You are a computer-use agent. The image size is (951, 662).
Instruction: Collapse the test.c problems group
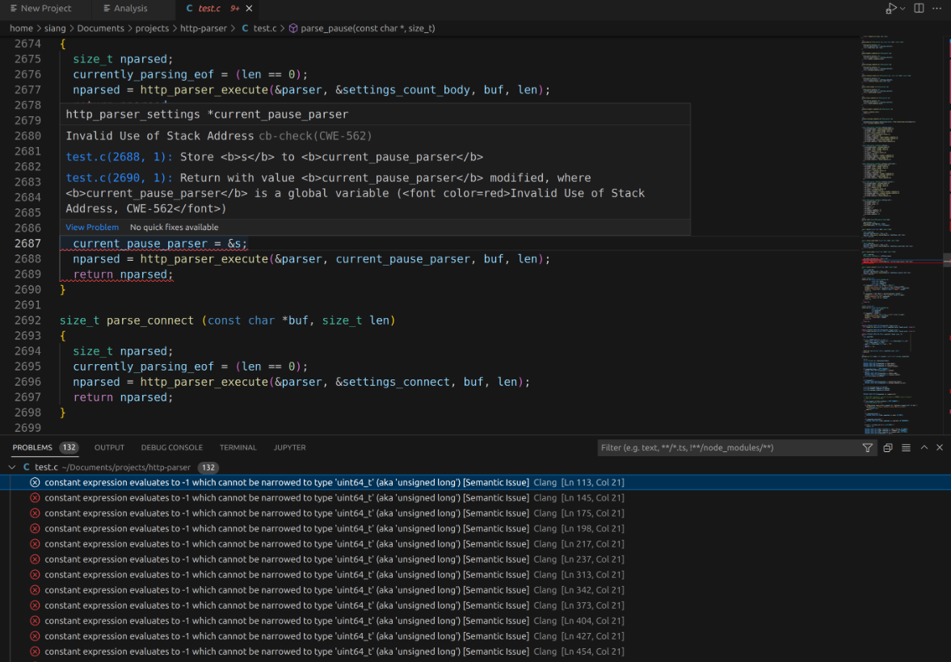coord(12,467)
